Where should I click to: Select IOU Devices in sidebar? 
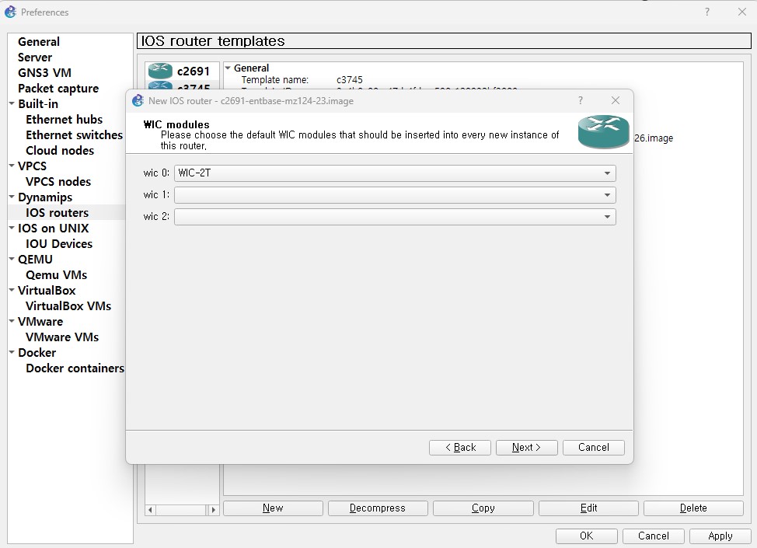tap(59, 244)
